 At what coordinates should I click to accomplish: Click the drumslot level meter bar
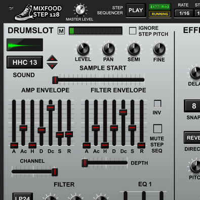96,31
